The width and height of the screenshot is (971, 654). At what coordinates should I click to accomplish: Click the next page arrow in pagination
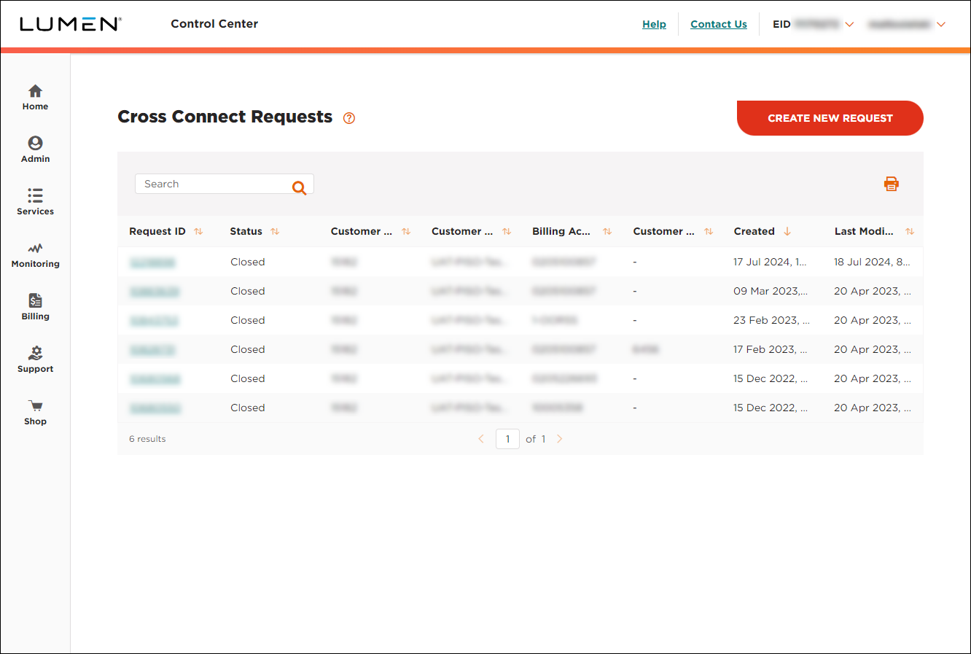click(558, 438)
